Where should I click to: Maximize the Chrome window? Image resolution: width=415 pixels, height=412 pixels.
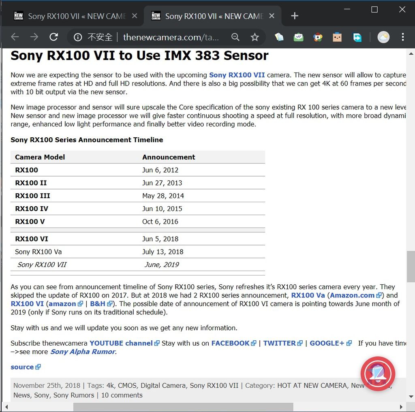(374, 10)
